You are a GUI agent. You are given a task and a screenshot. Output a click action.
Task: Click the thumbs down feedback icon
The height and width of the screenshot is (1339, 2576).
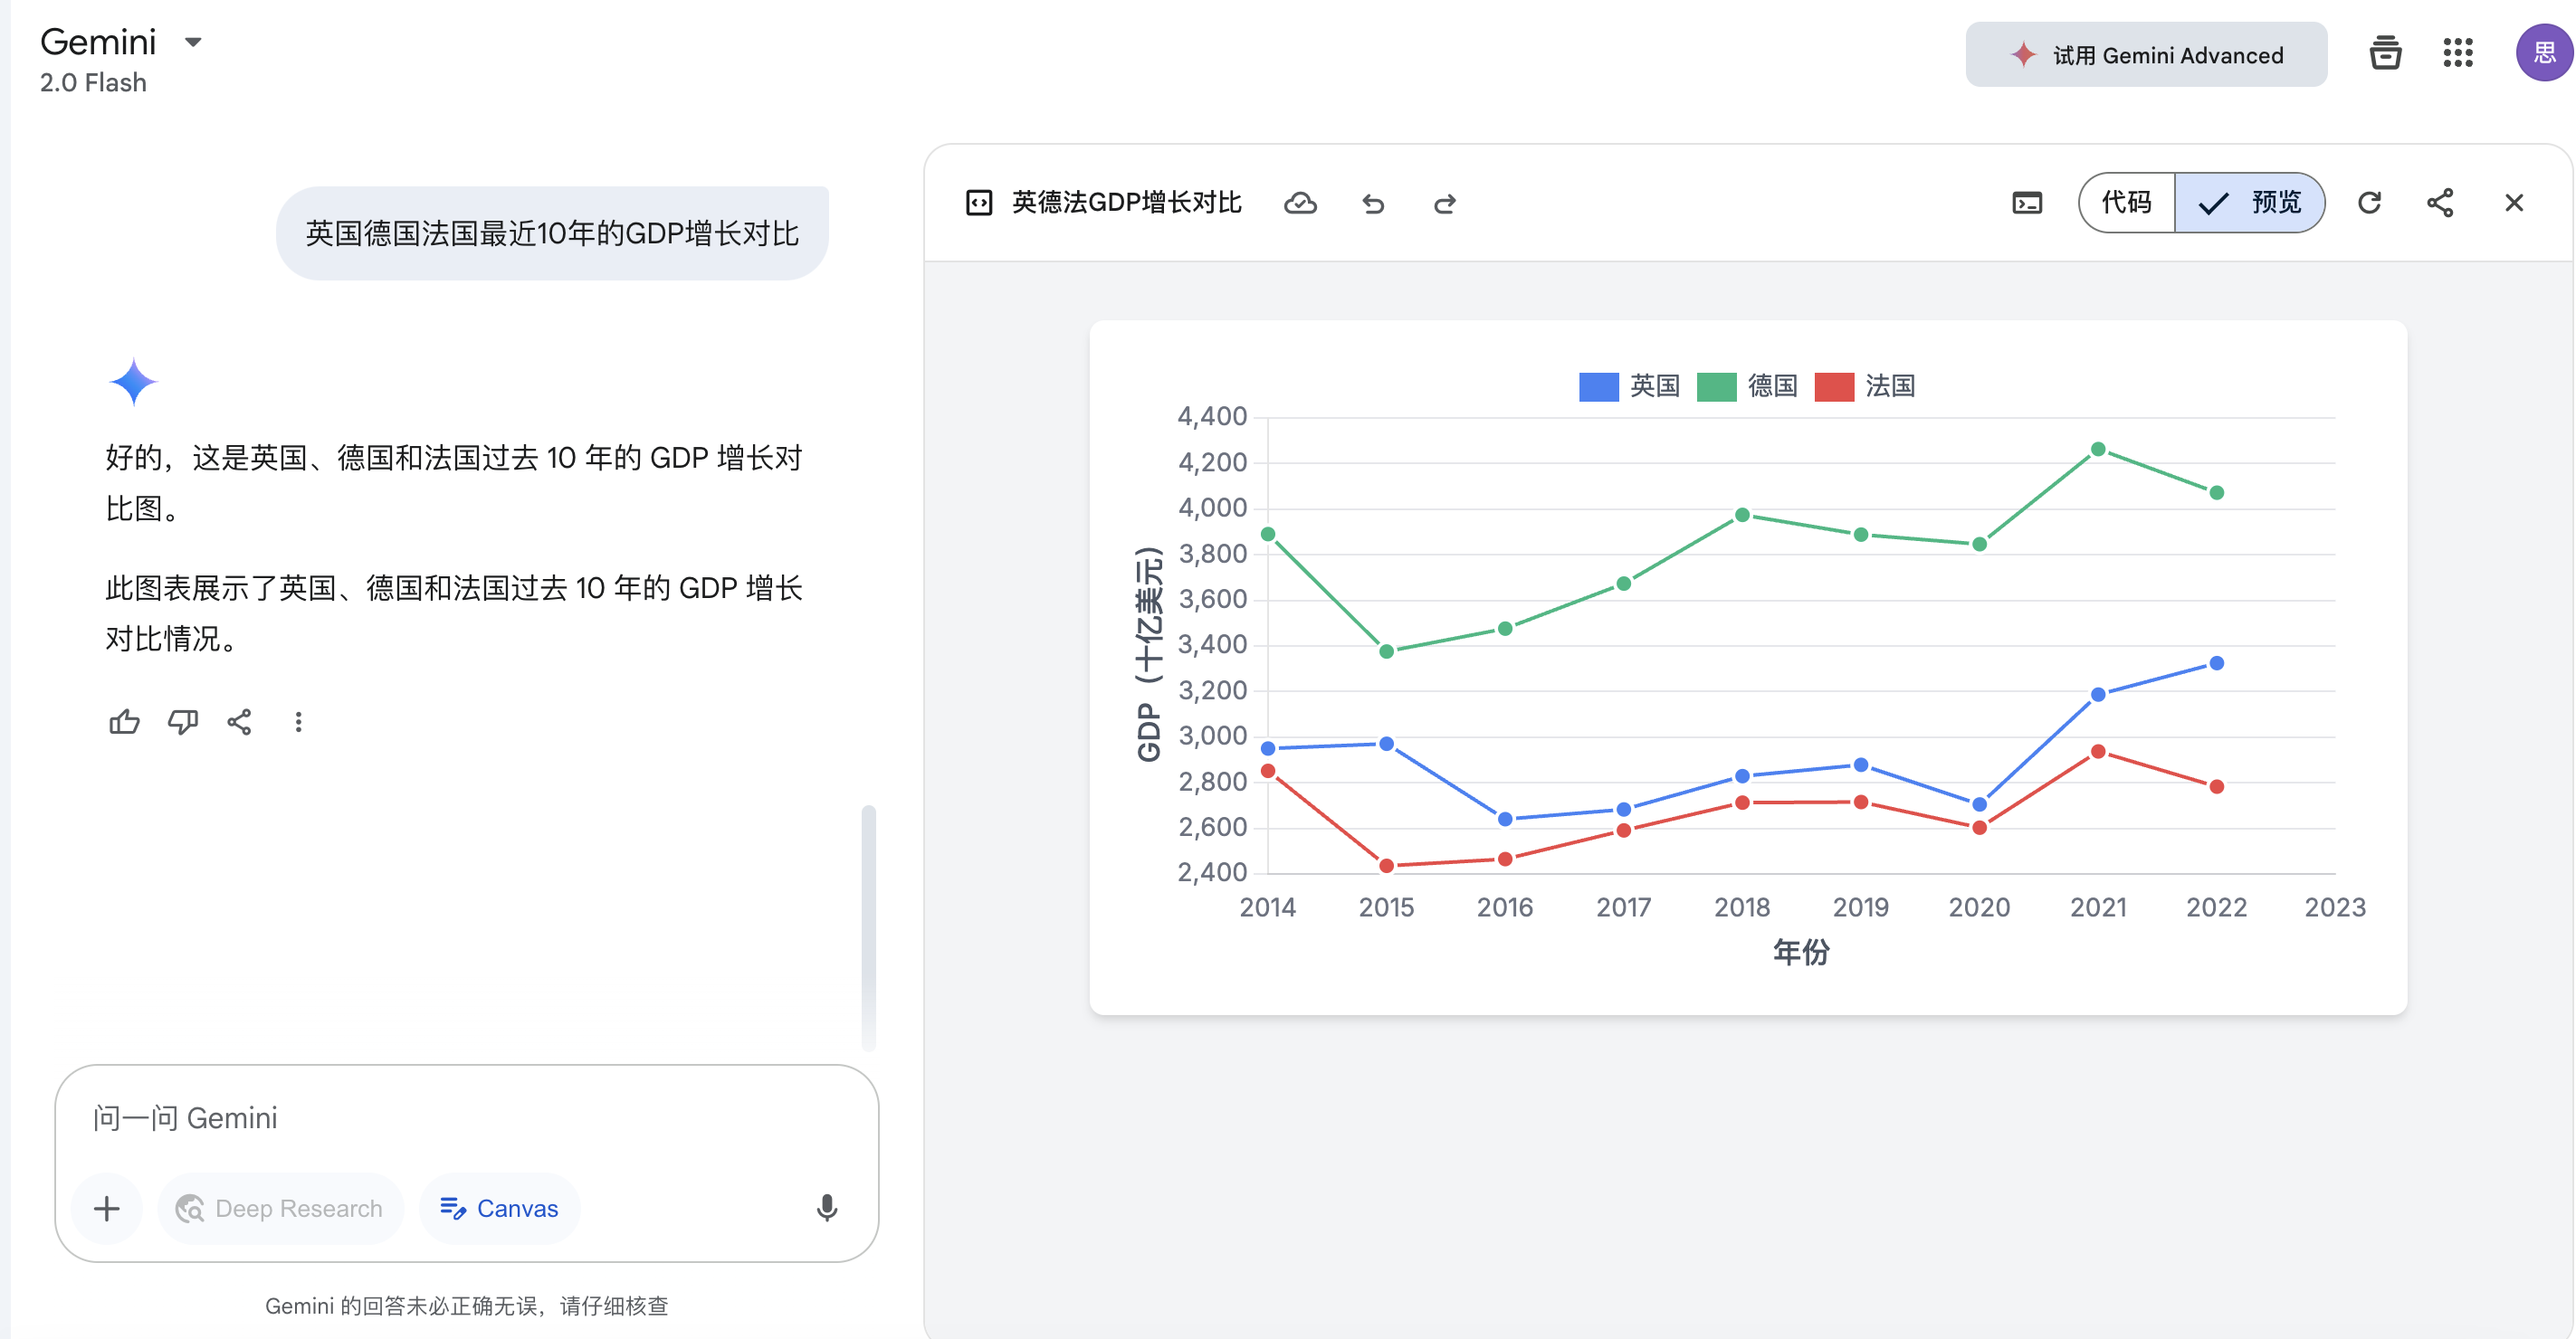tap(182, 721)
